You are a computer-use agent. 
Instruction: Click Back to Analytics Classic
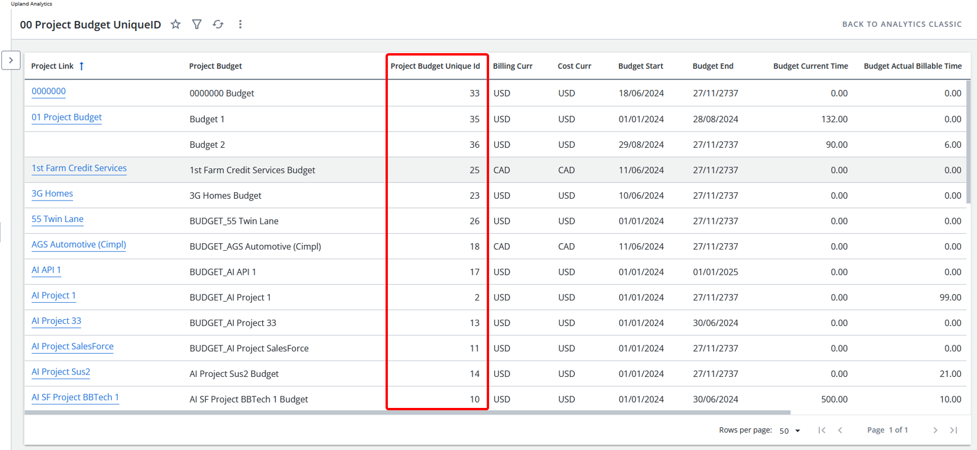pyautogui.click(x=902, y=25)
